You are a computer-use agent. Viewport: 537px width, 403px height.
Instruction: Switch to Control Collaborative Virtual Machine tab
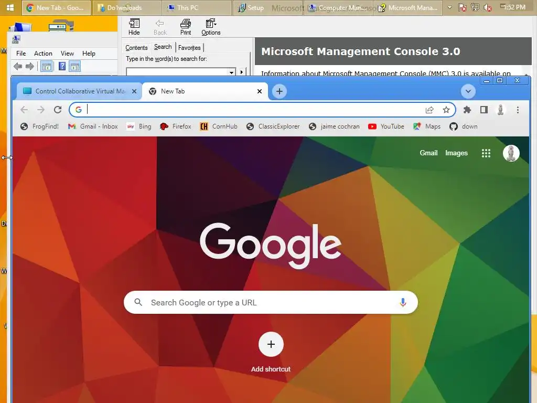point(80,91)
